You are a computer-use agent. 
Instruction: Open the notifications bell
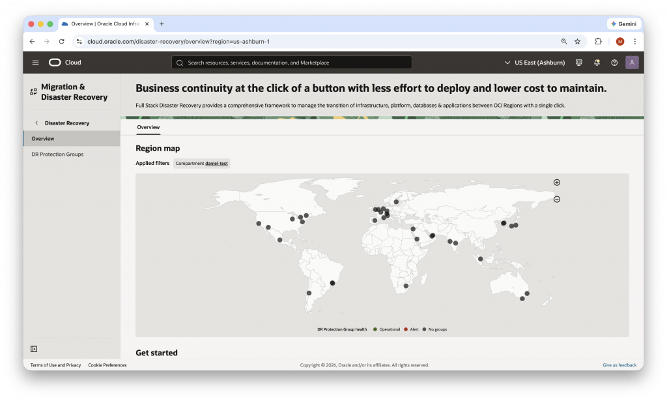click(x=597, y=63)
